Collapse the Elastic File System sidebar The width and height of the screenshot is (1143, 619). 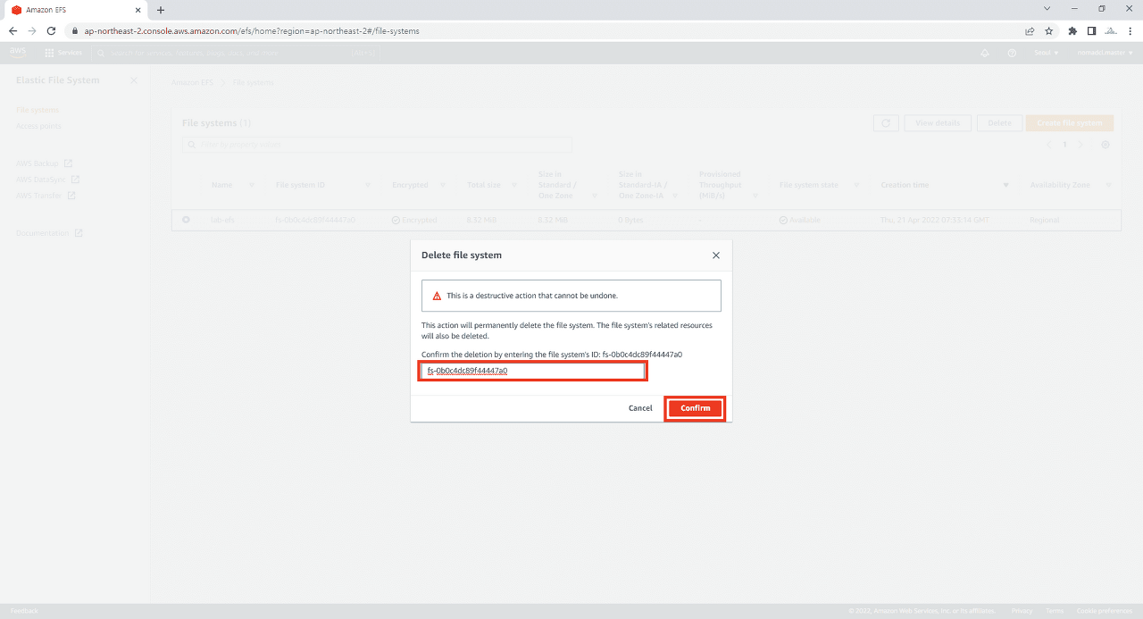[134, 80]
